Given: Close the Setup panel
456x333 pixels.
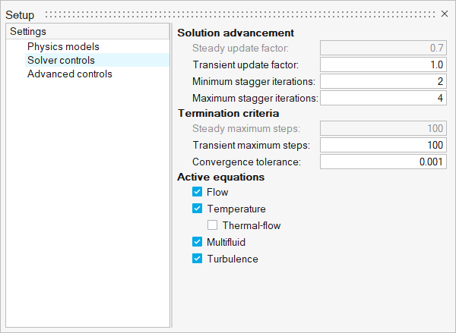Looking at the screenshot, I should [445, 14].
